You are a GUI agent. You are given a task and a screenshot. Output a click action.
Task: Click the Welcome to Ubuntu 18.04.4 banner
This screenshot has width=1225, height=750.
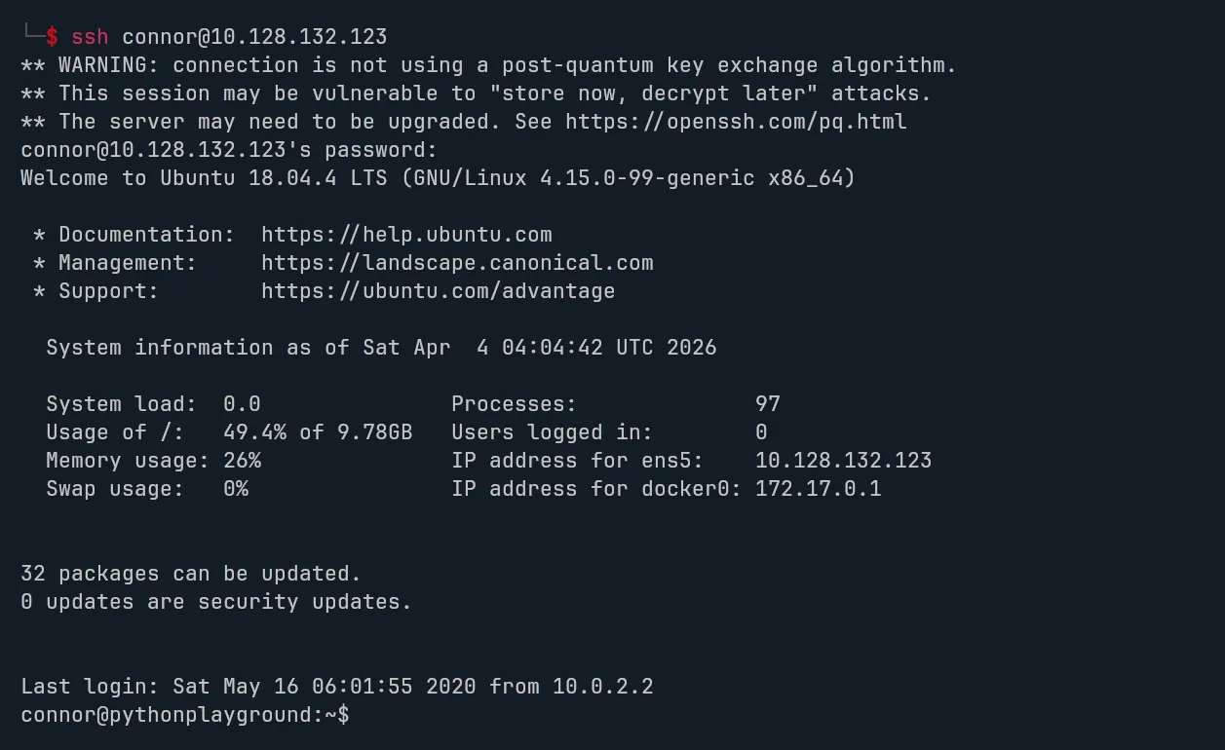click(438, 178)
